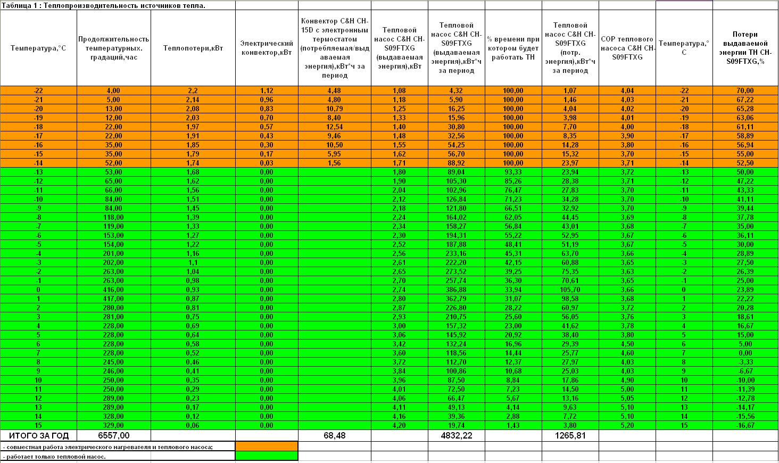This screenshot has width=779, height=463.
Task: Select the 'Электрический конвектор,кВт' header cell
Action: [x=266, y=48]
